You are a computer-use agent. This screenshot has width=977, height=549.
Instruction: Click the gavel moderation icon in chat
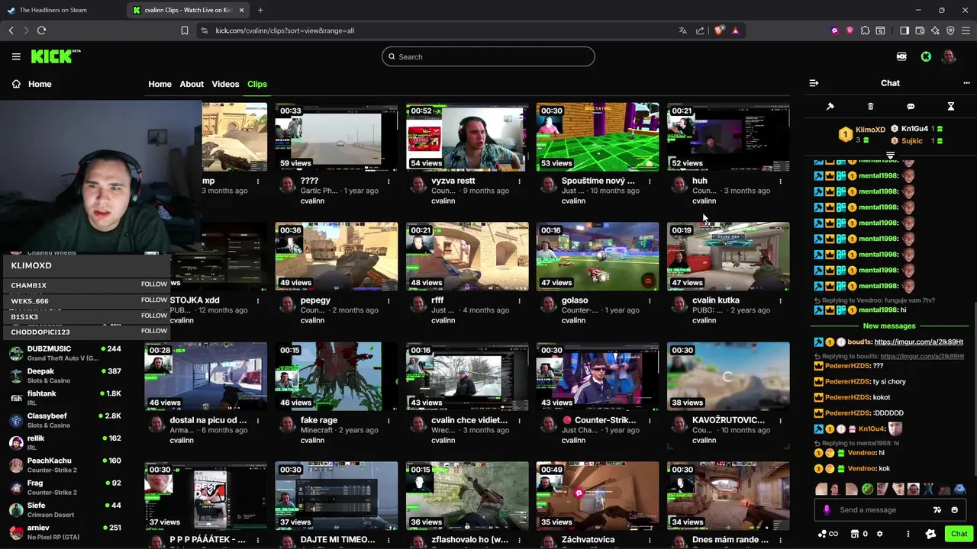[830, 107]
